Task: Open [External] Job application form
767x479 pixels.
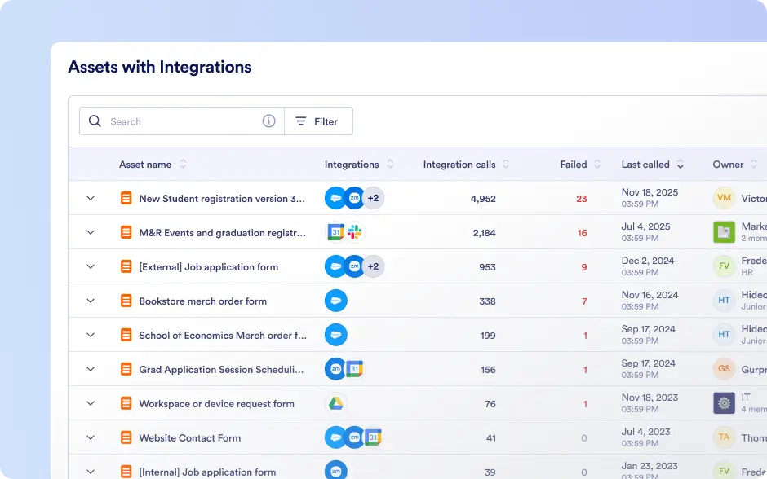Action: (x=208, y=267)
